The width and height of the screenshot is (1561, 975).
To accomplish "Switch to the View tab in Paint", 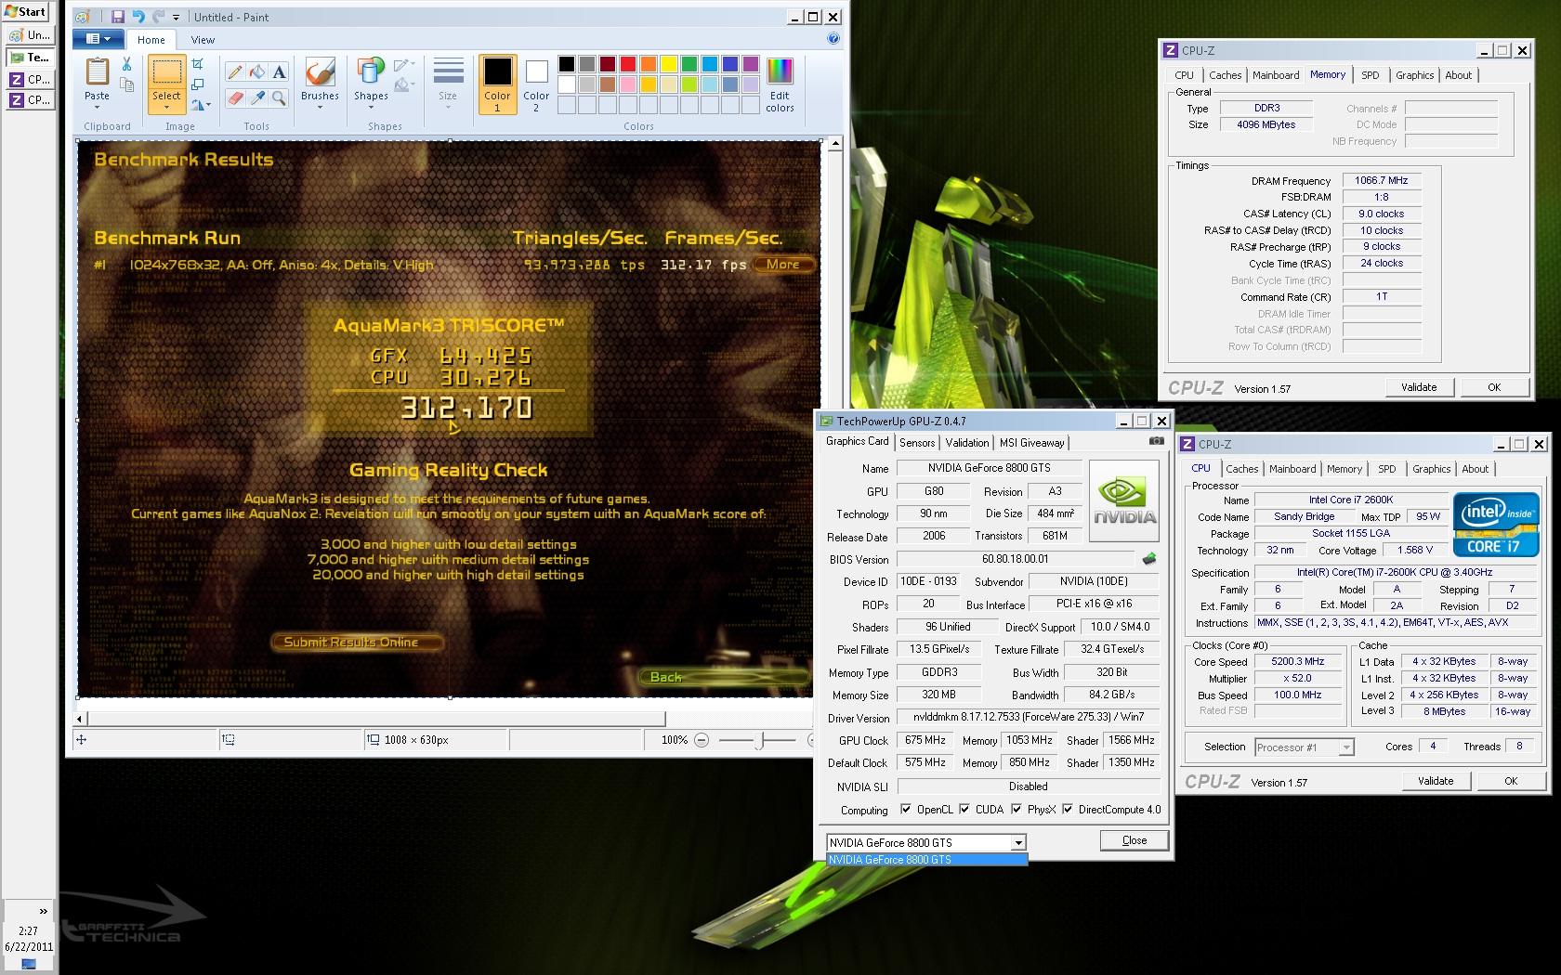I will [x=203, y=40].
